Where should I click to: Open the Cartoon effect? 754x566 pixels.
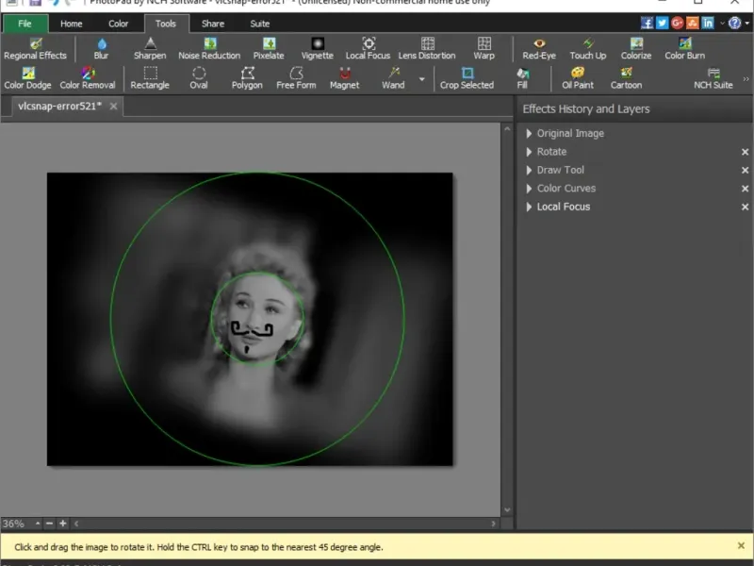[626, 77]
